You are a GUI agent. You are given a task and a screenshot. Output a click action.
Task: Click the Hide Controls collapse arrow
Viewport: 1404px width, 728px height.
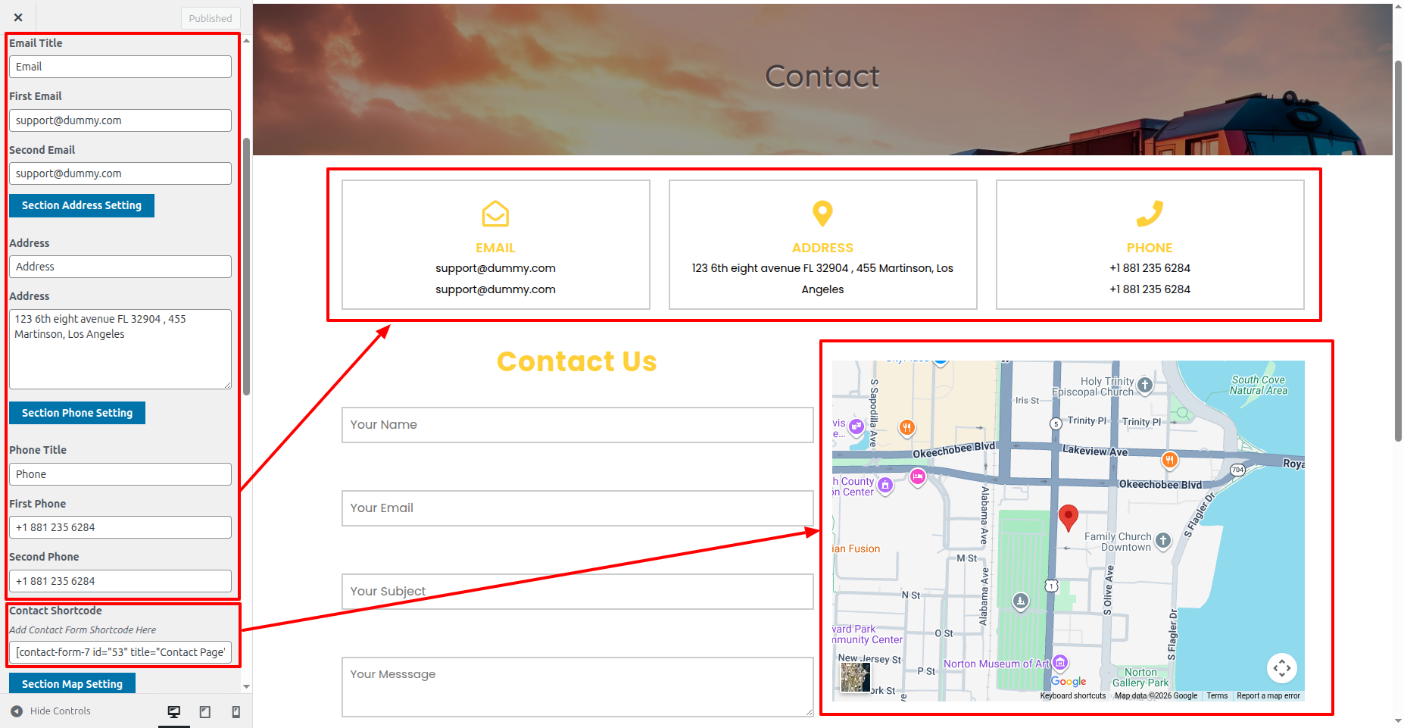coord(17,711)
